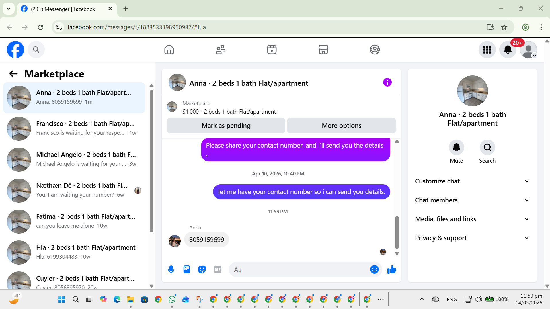Screen dimensions: 550x309
Task: Click the phone number message 8059159699
Action: (x=206, y=240)
